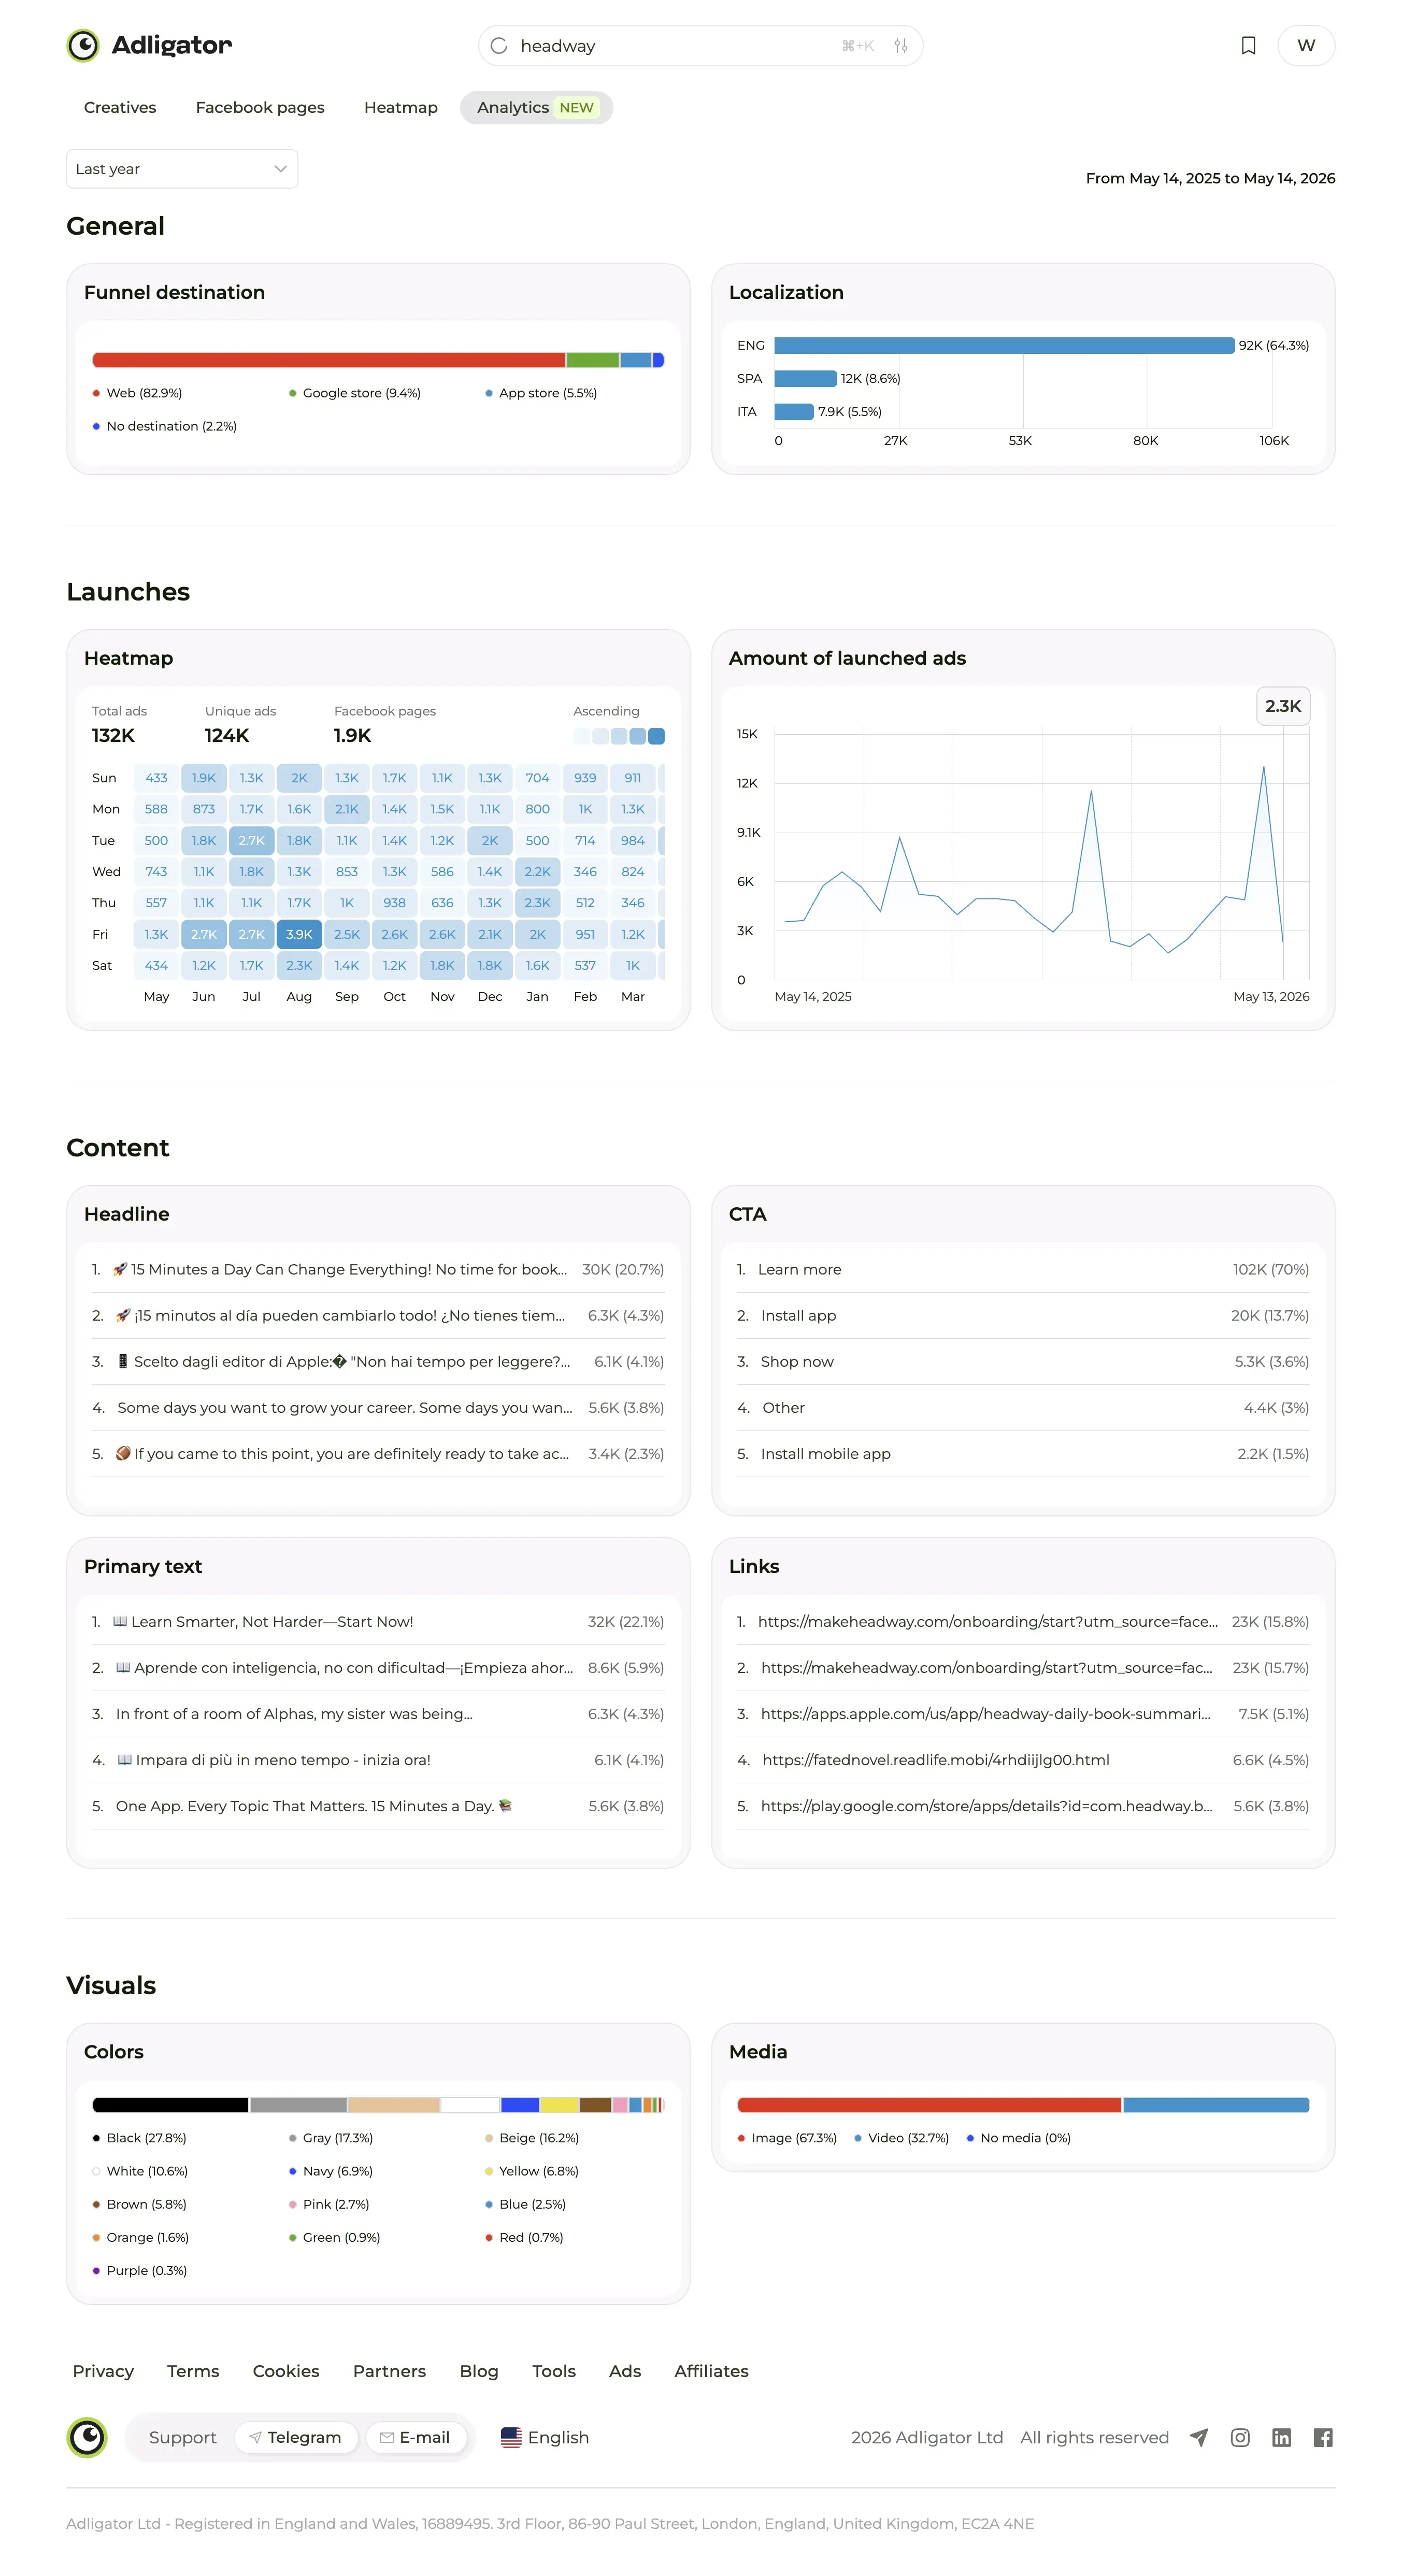Select the 'Shop now' CTA row

[1023, 1361]
